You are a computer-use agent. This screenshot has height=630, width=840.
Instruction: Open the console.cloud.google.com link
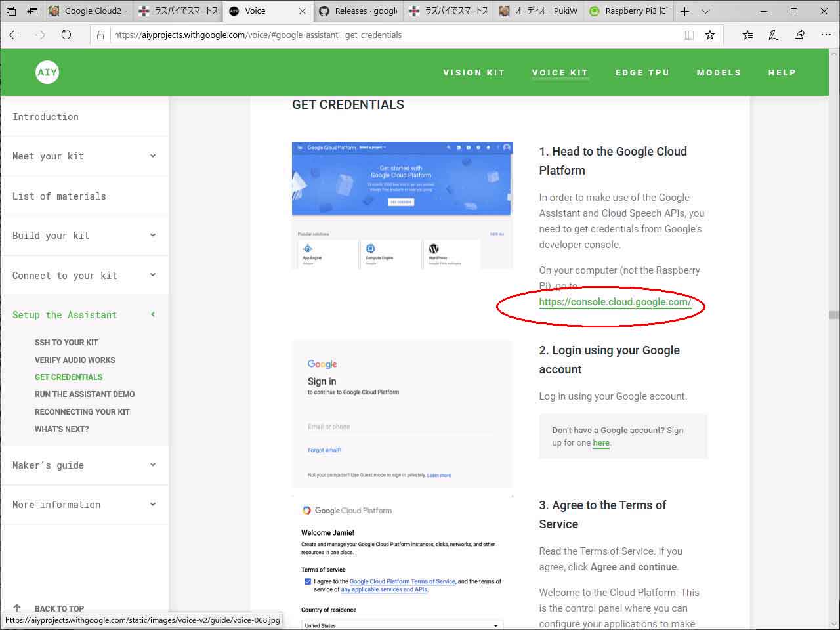(615, 302)
